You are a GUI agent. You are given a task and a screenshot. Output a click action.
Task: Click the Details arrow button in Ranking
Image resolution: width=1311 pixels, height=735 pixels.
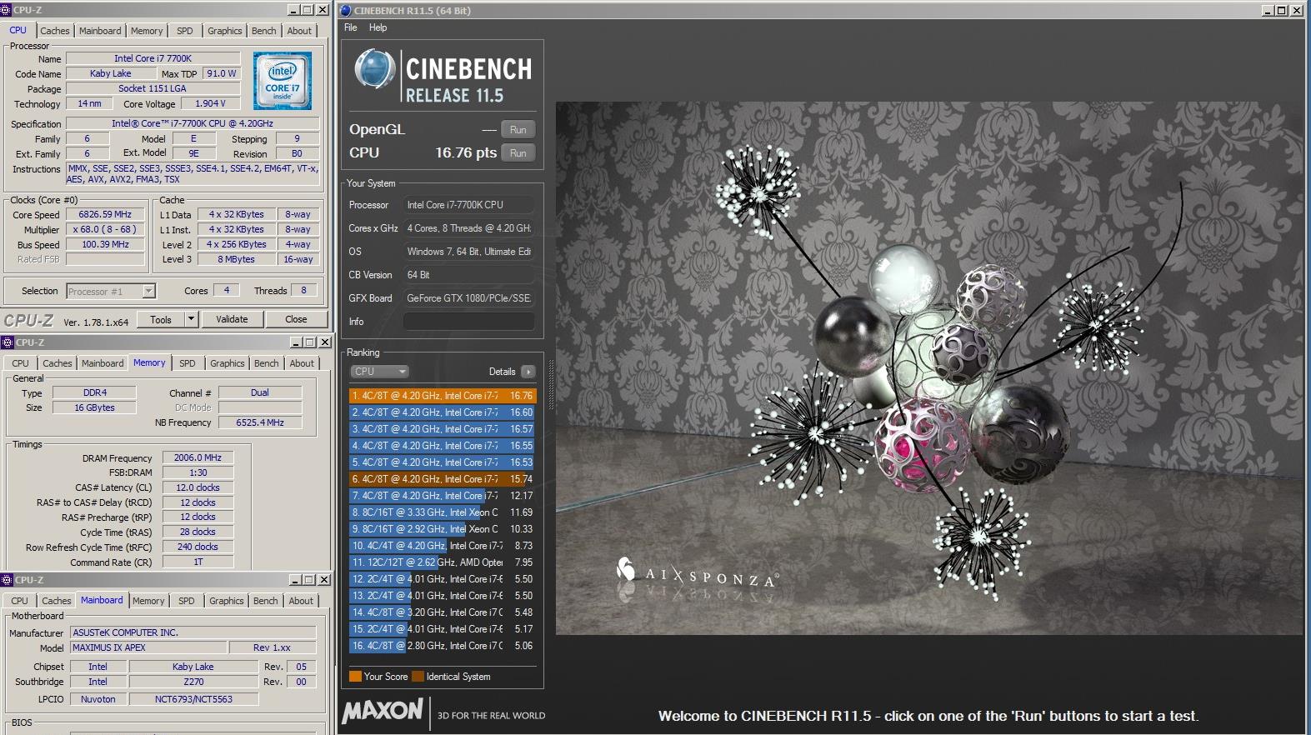click(x=528, y=372)
